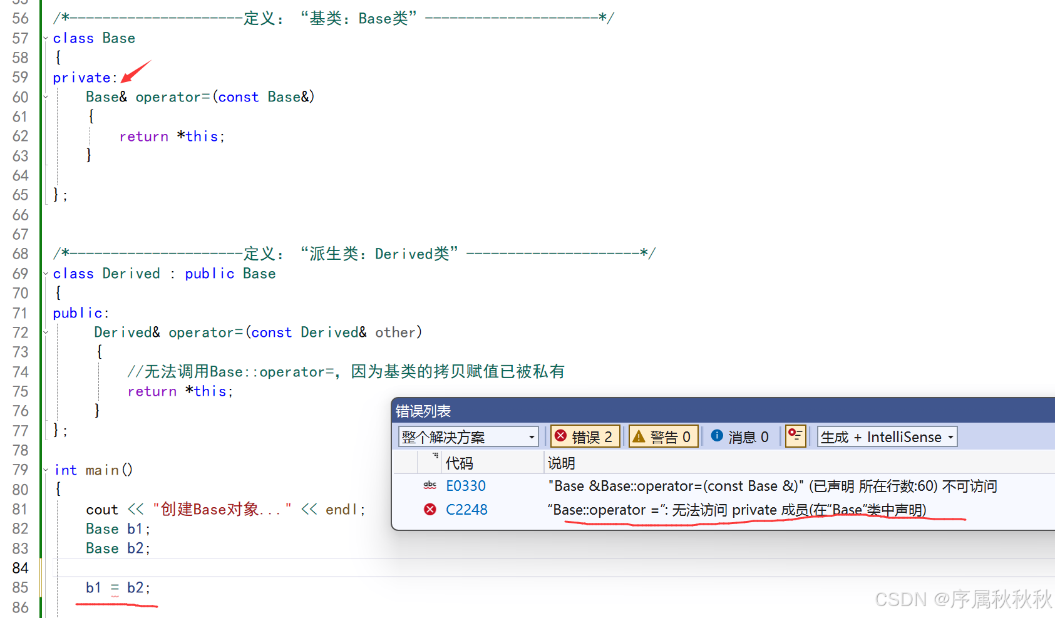Open the E0330 error code link
The image size is (1055, 618).
(466, 485)
